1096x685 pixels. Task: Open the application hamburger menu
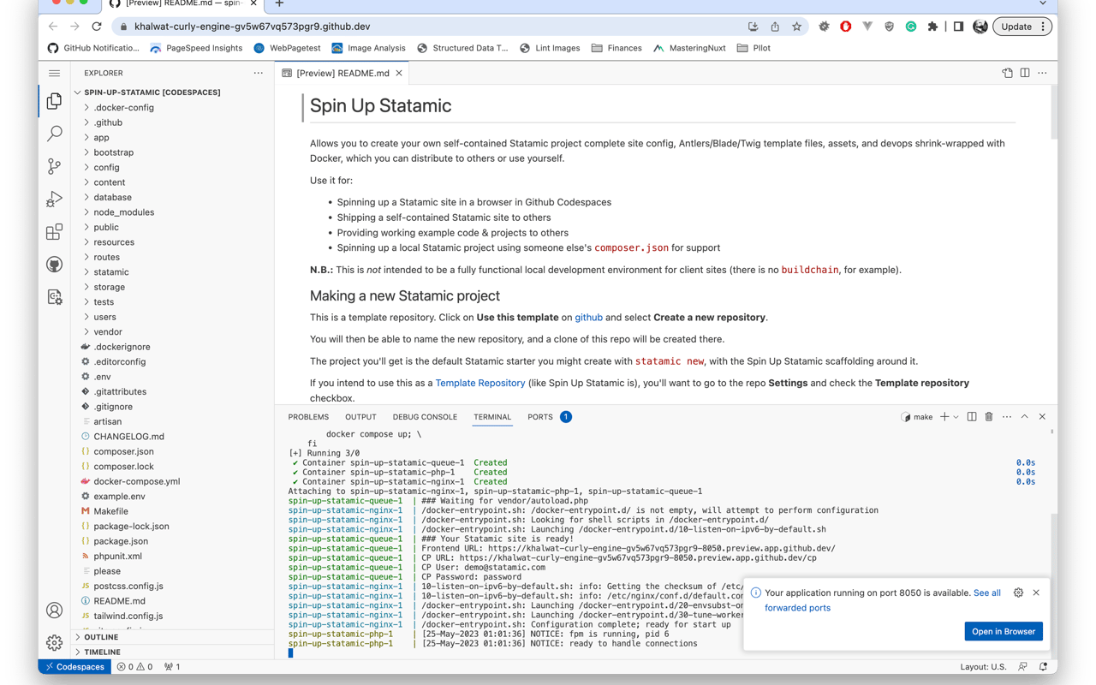(x=54, y=74)
